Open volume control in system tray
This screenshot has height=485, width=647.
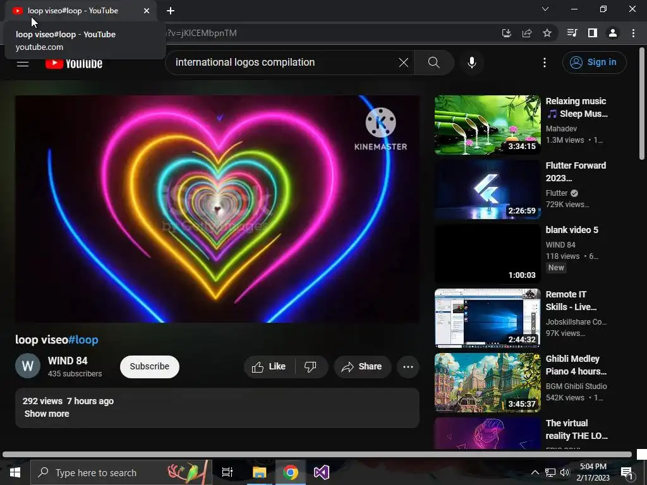point(565,472)
